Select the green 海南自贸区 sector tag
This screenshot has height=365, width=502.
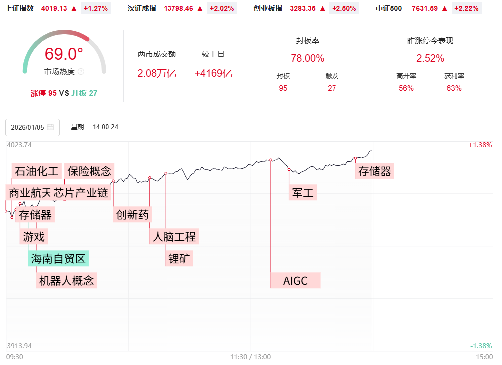pyautogui.click(x=59, y=258)
